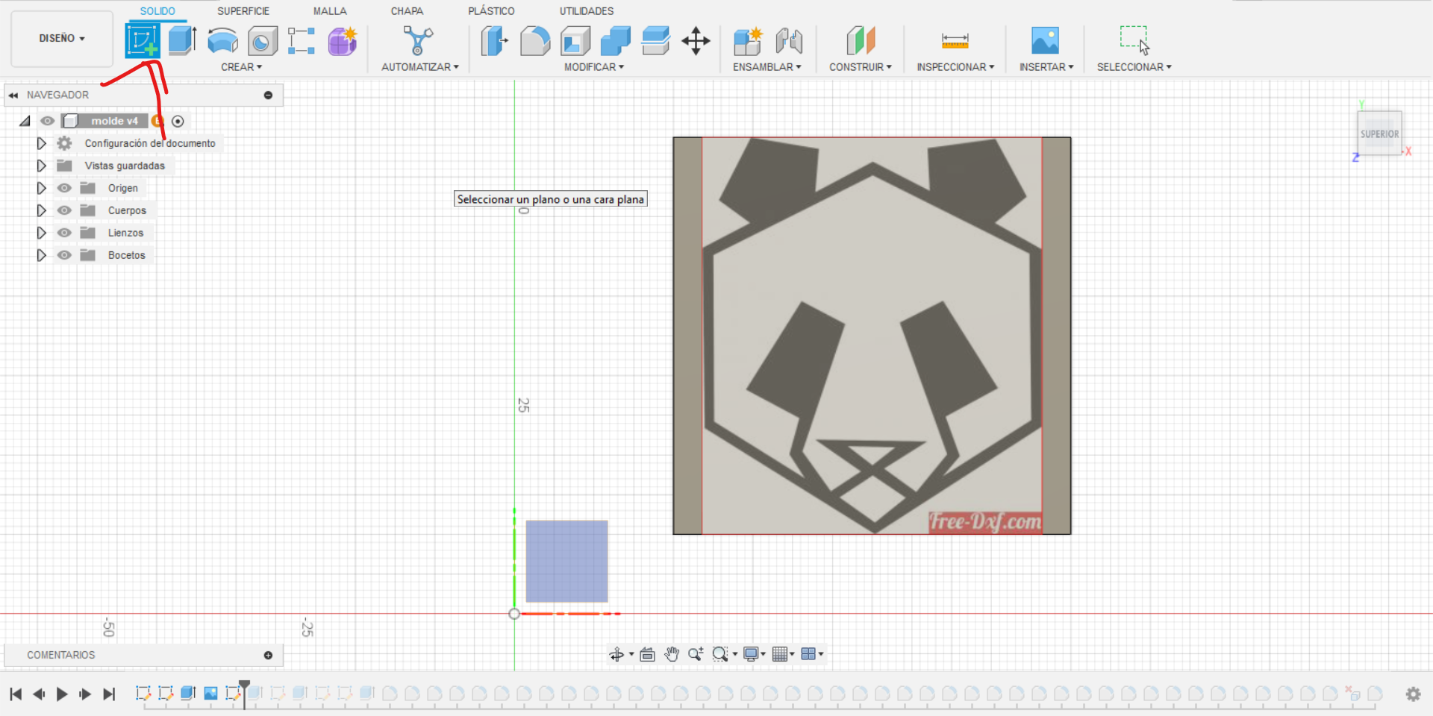1433x716 pixels.
Task: Activate the Measure ruler tool
Action: coord(955,40)
